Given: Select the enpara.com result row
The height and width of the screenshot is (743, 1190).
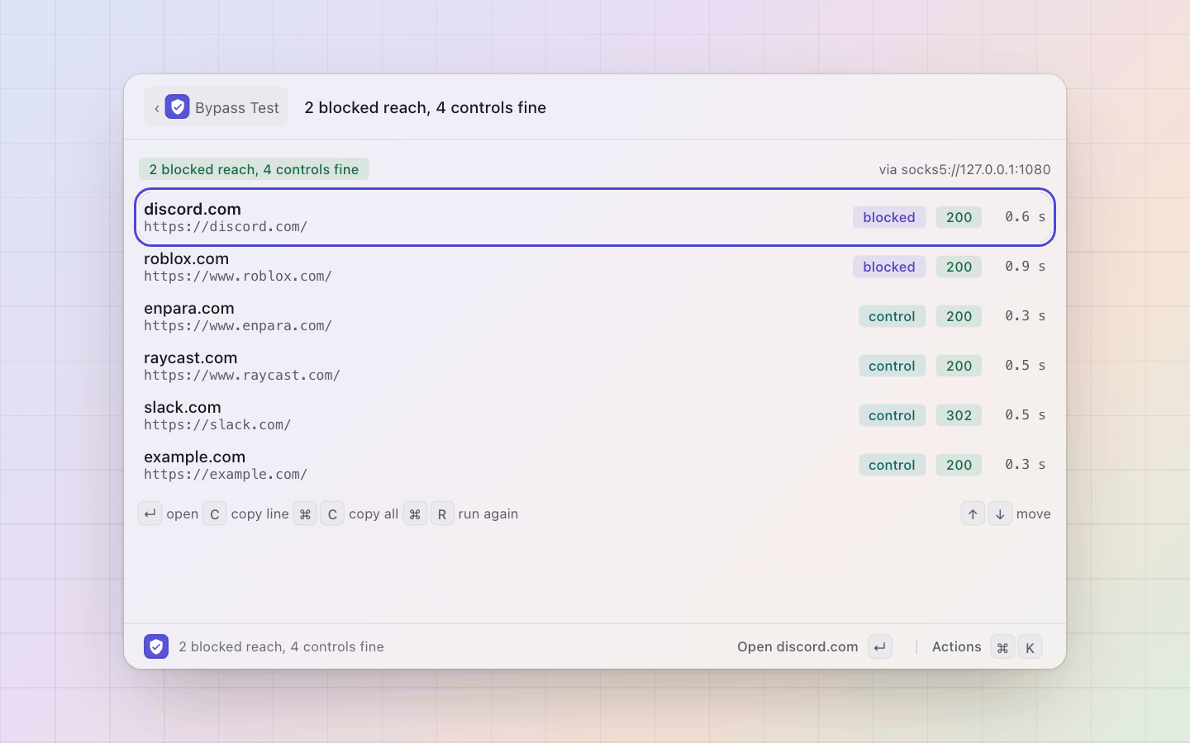Looking at the screenshot, I should tap(595, 316).
